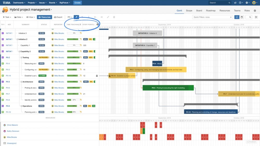
Task: Click the pencil edit mode toolbar button
Action: (76, 17)
